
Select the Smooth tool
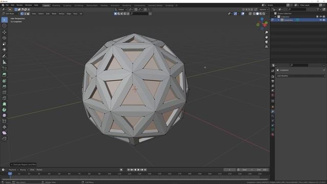(x=5, y=116)
